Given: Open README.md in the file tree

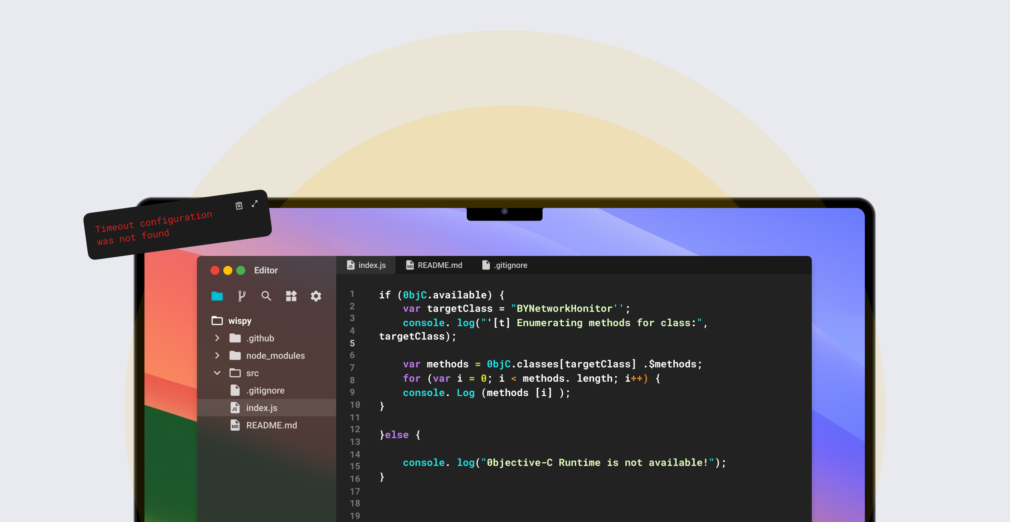Looking at the screenshot, I should coord(271,425).
